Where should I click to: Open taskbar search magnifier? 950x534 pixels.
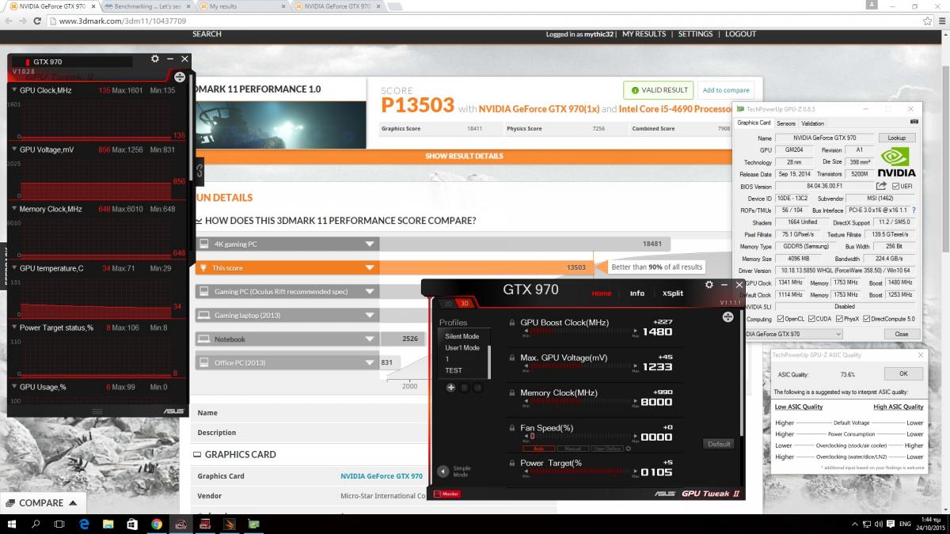pyautogui.click(x=36, y=524)
